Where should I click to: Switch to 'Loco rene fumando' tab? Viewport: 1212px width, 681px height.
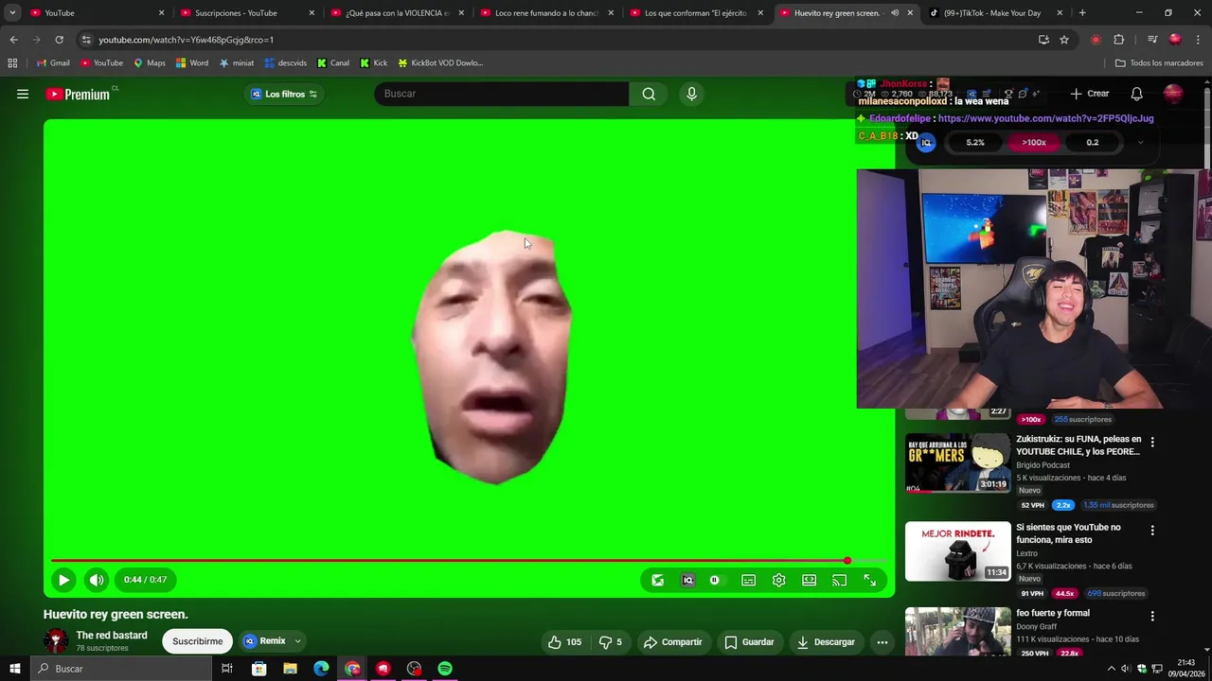coord(544,13)
